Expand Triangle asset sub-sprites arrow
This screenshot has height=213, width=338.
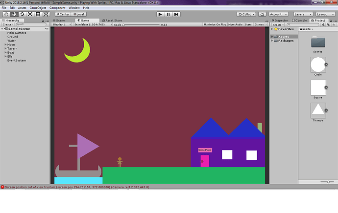pyautogui.click(x=326, y=110)
